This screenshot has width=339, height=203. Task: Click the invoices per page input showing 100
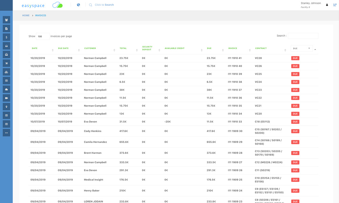[x=43, y=36]
